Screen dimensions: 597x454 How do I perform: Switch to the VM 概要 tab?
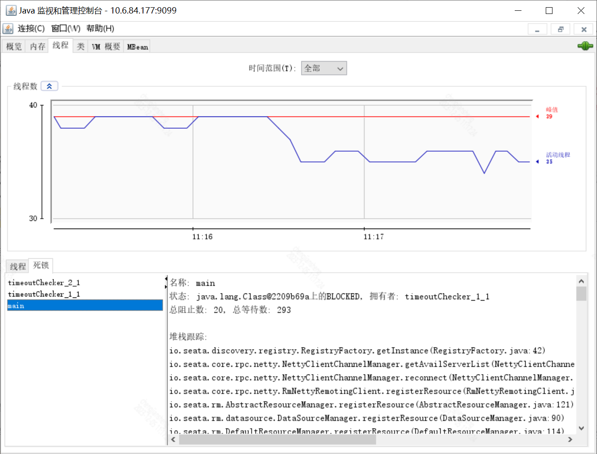pyautogui.click(x=106, y=46)
